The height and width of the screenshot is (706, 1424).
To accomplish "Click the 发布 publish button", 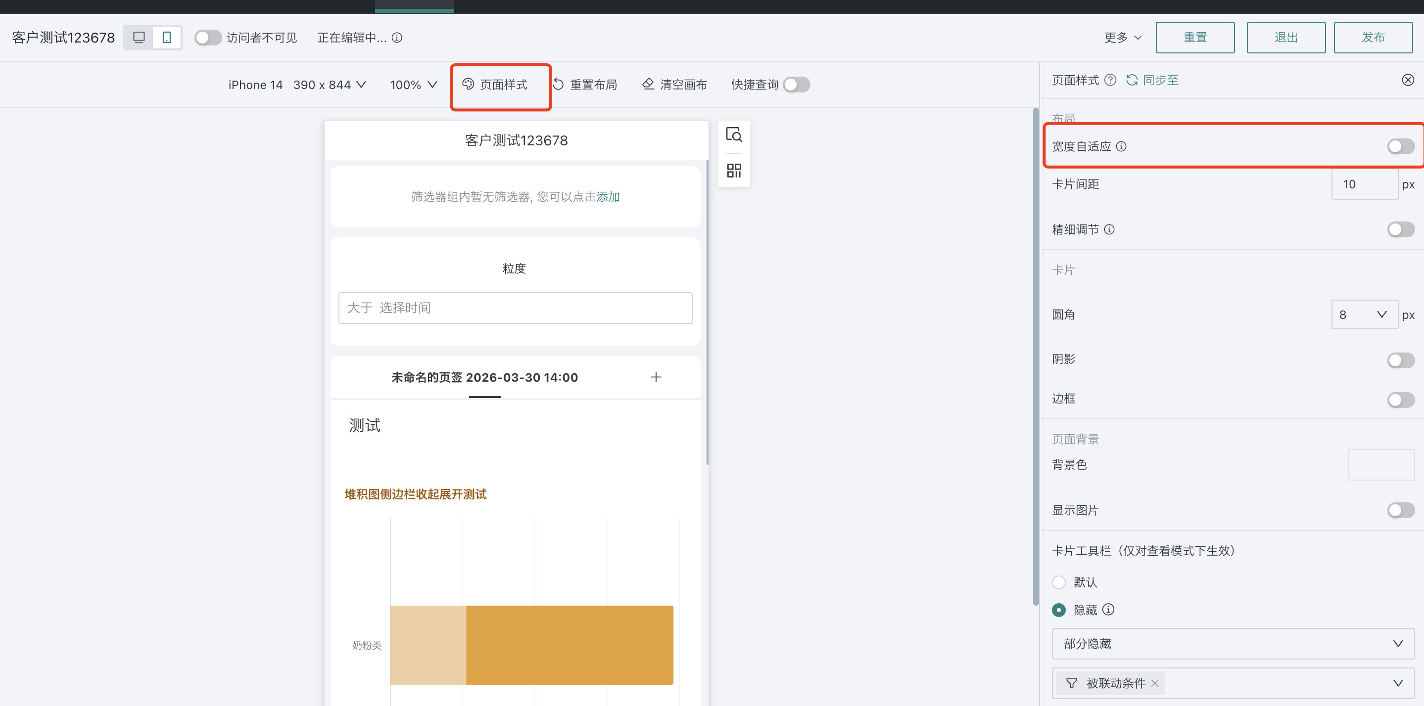I will (1373, 37).
